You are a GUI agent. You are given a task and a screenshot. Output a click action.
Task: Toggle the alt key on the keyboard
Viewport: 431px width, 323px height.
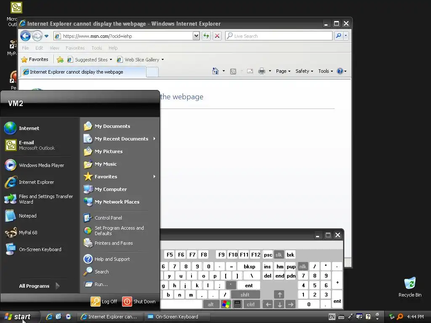[x=210, y=304]
